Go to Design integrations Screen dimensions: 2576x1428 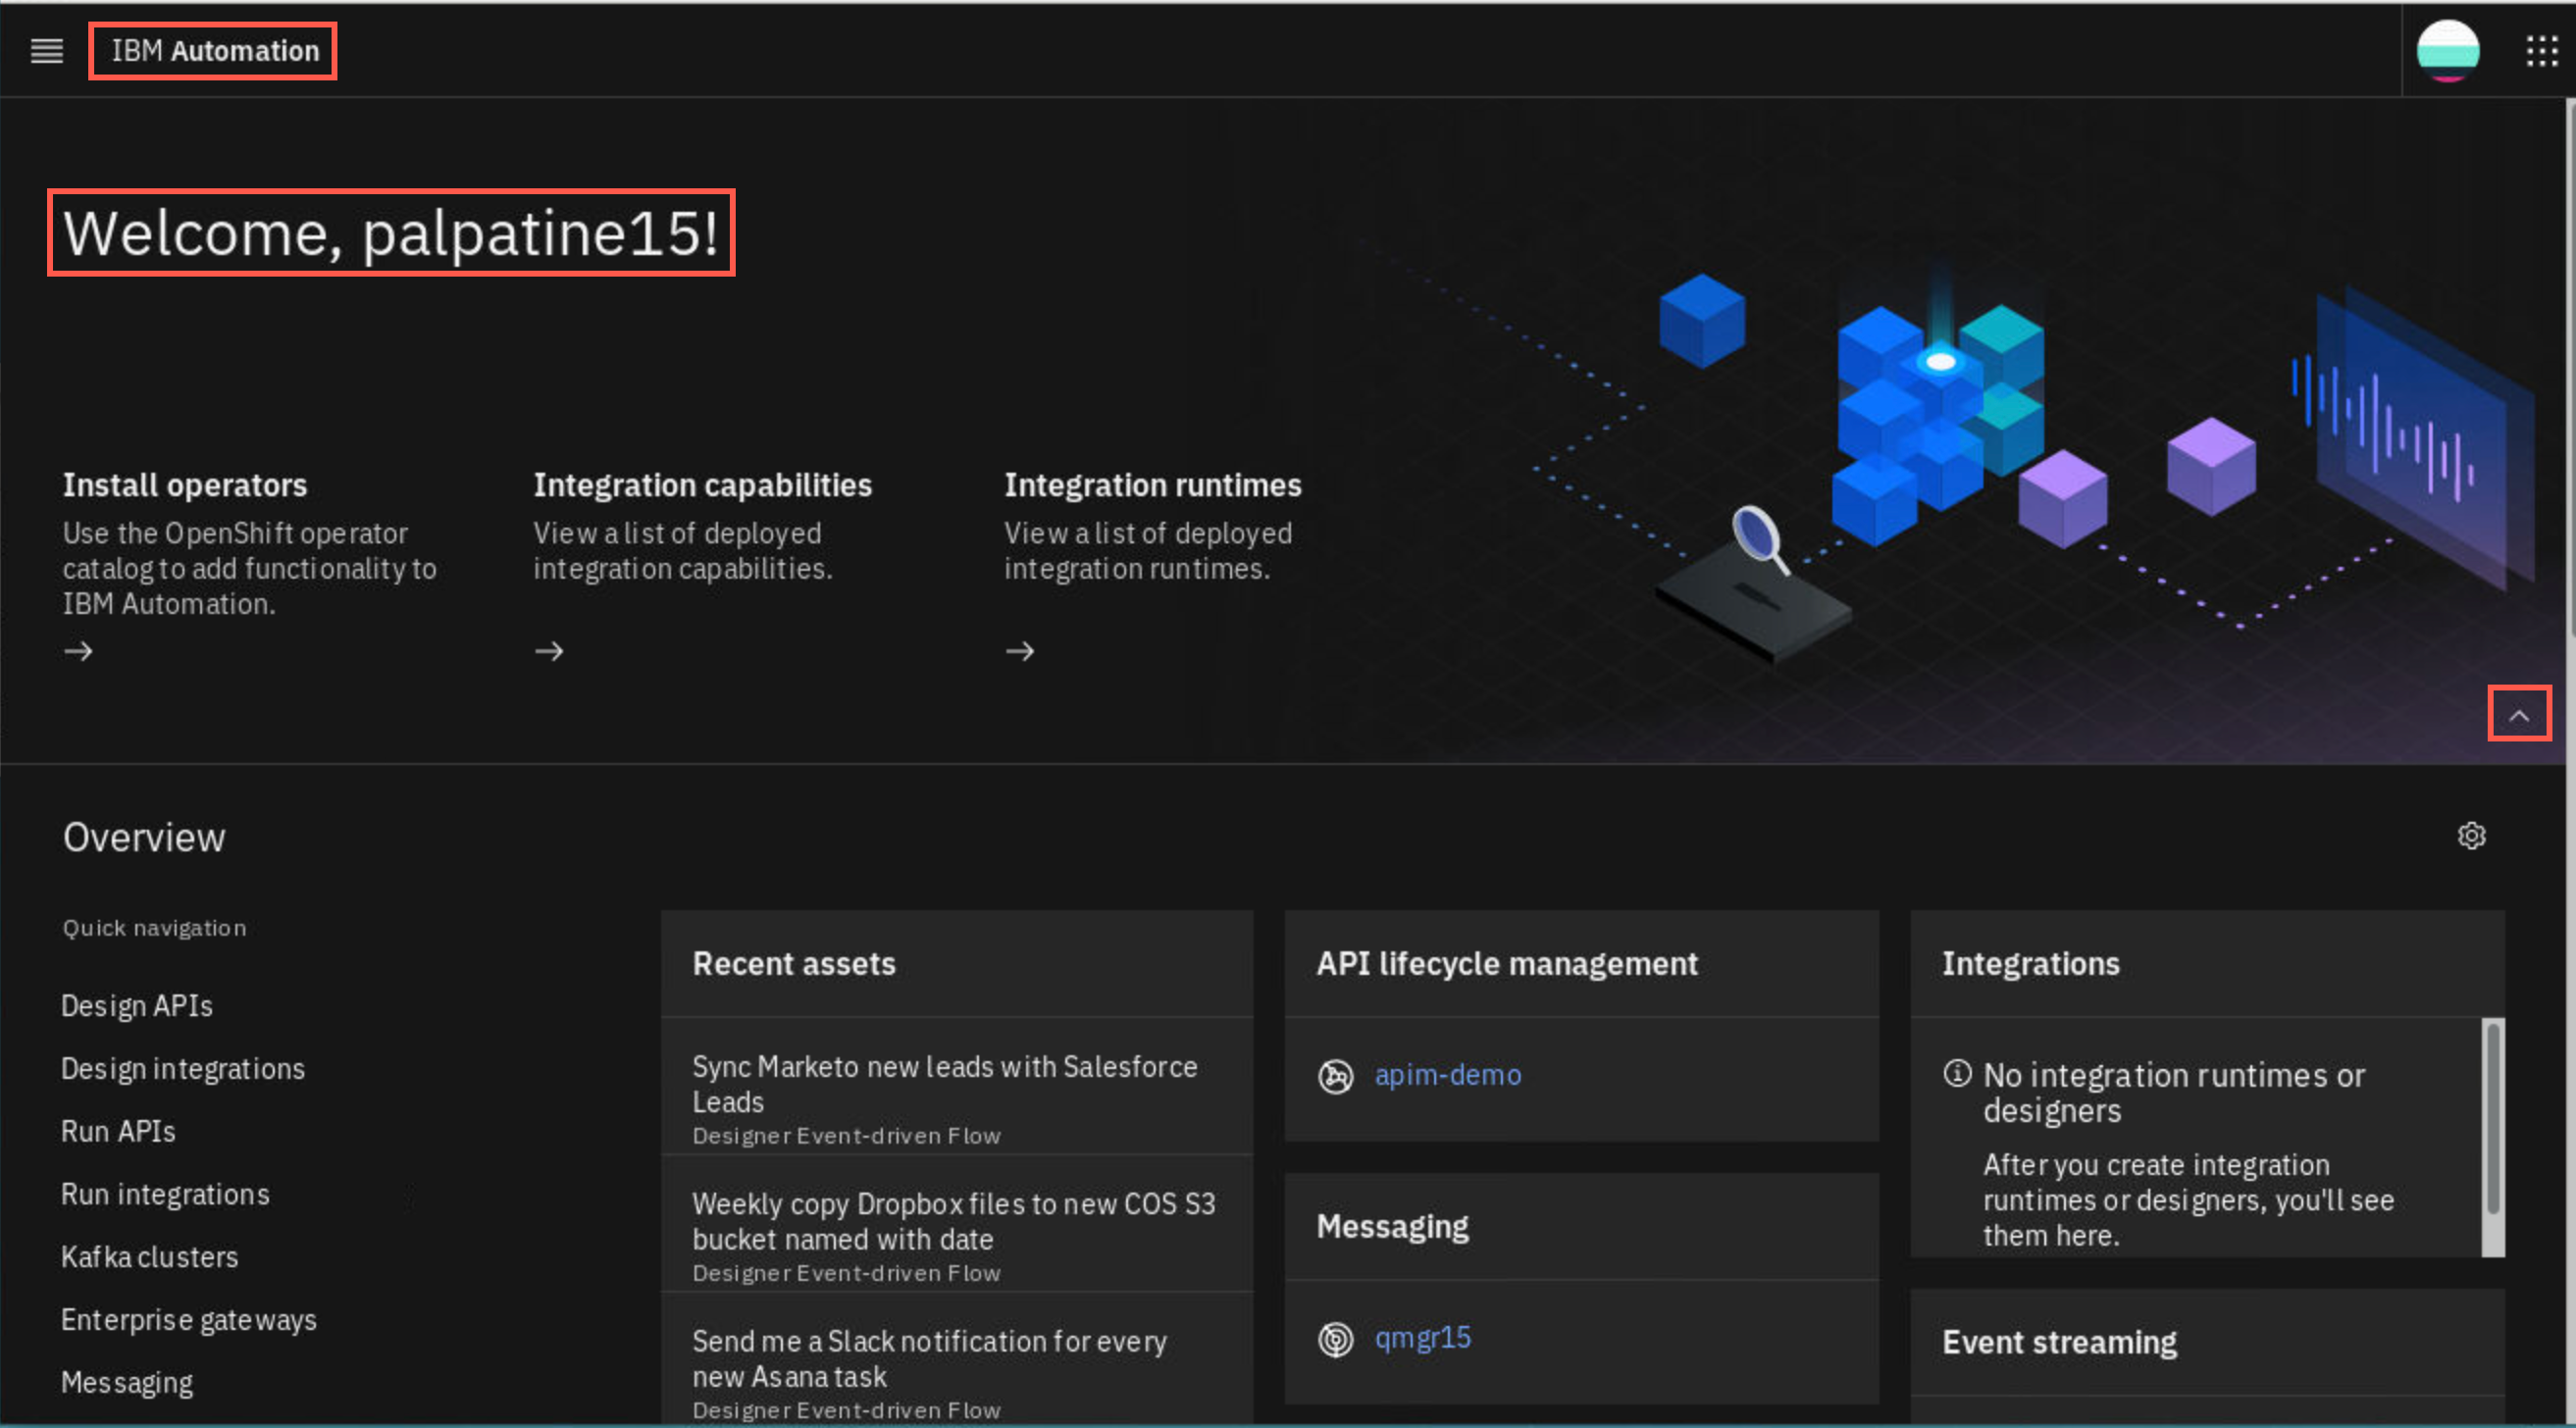[x=183, y=1068]
